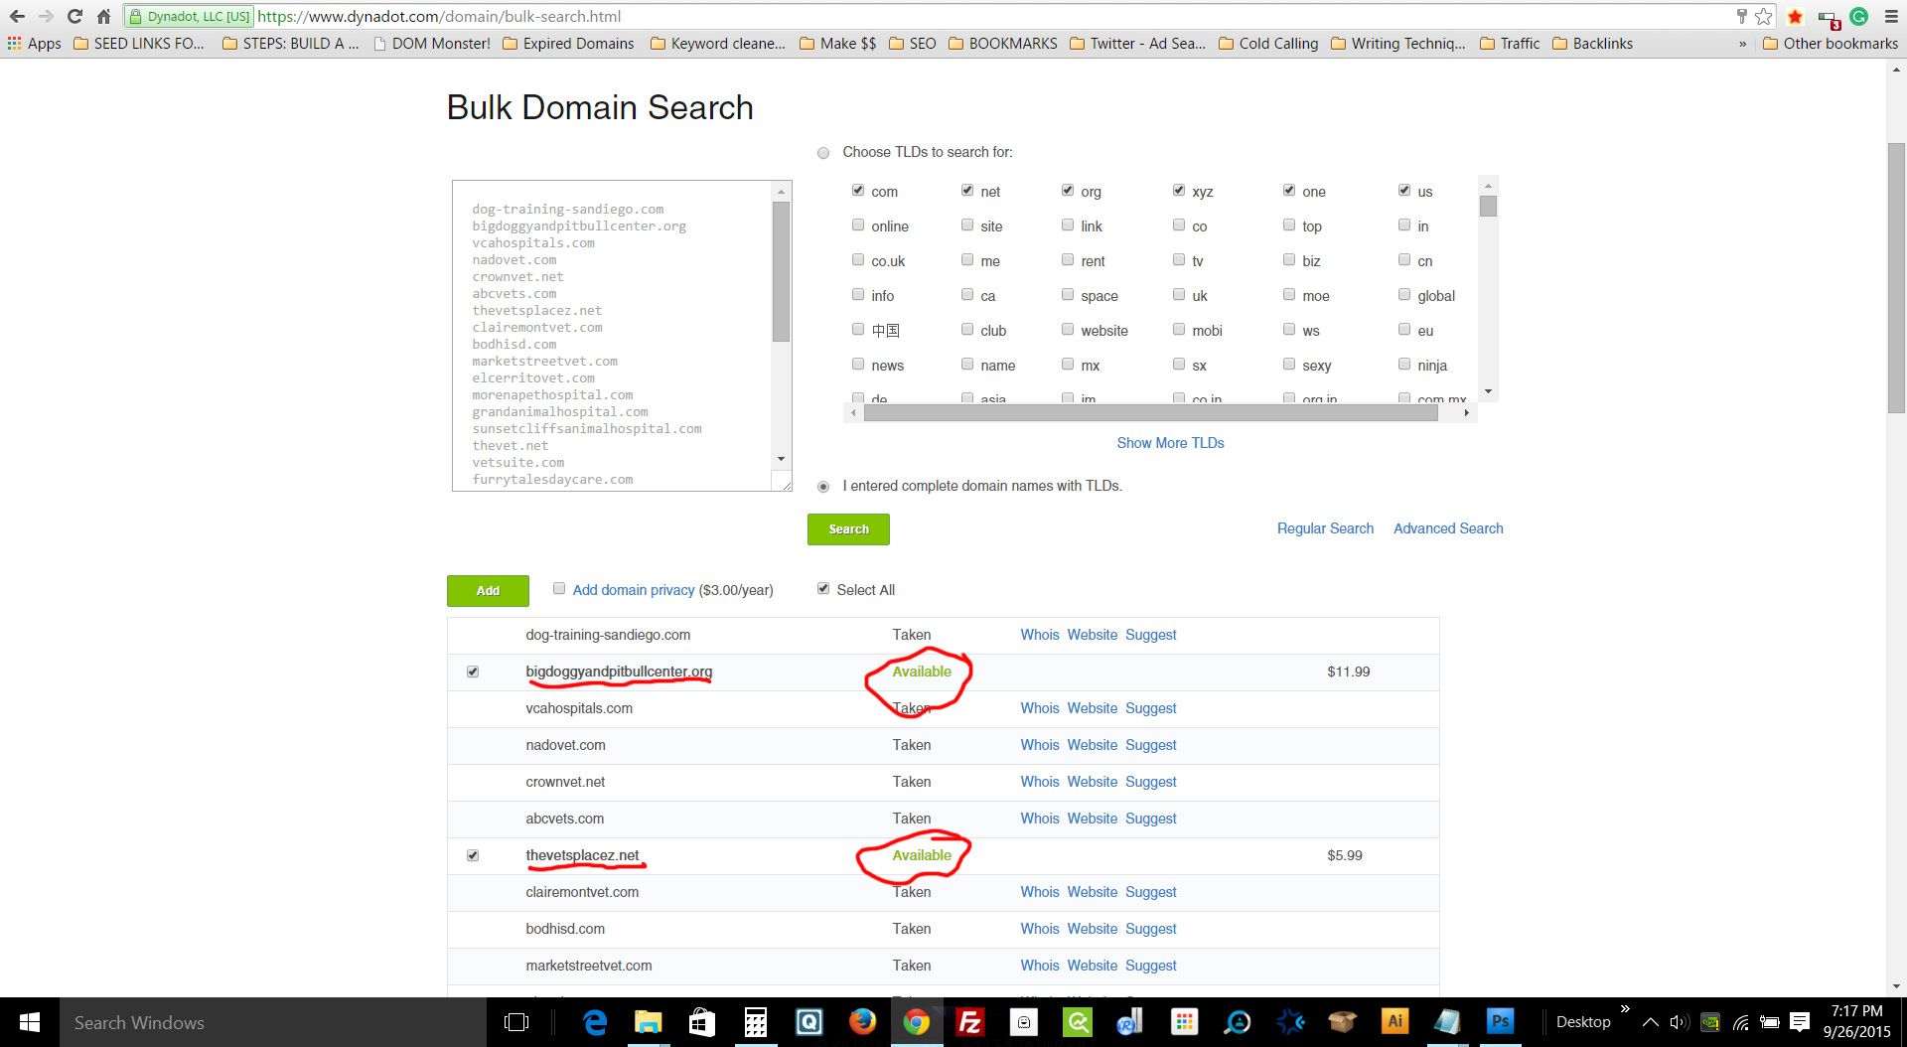This screenshot has height=1047, width=1907.
Task: Click the green Add button
Action: [488, 591]
